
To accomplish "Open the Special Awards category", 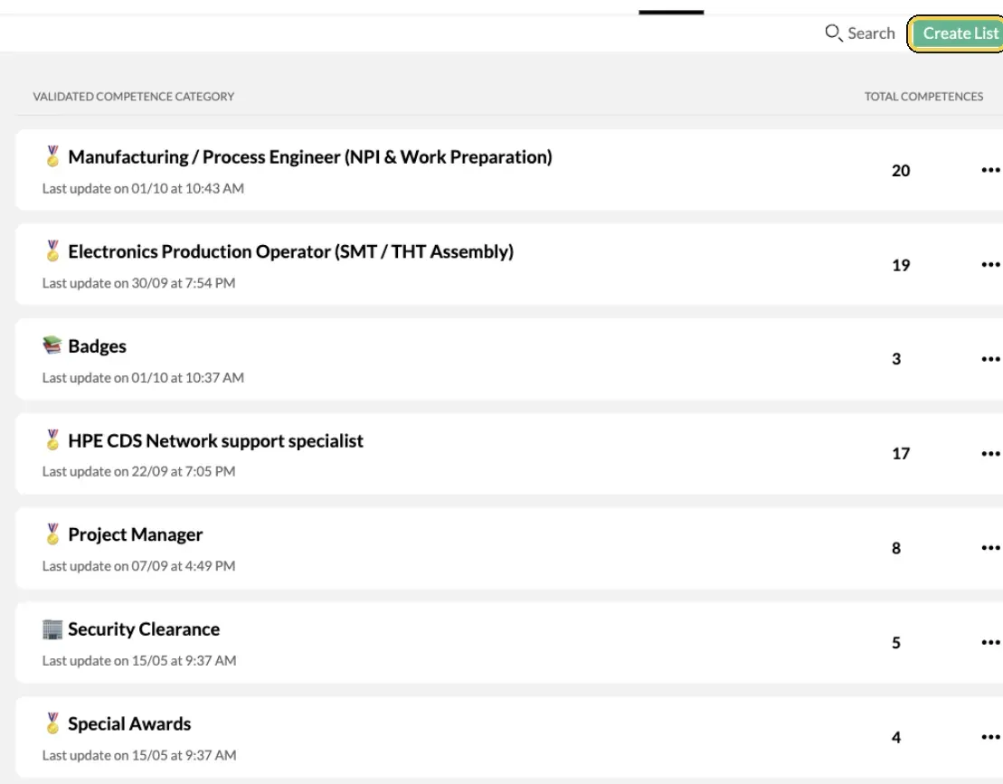I will click(x=129, y=724).
